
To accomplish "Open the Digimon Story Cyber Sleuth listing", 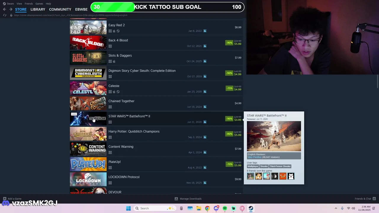I will (156, 73).
